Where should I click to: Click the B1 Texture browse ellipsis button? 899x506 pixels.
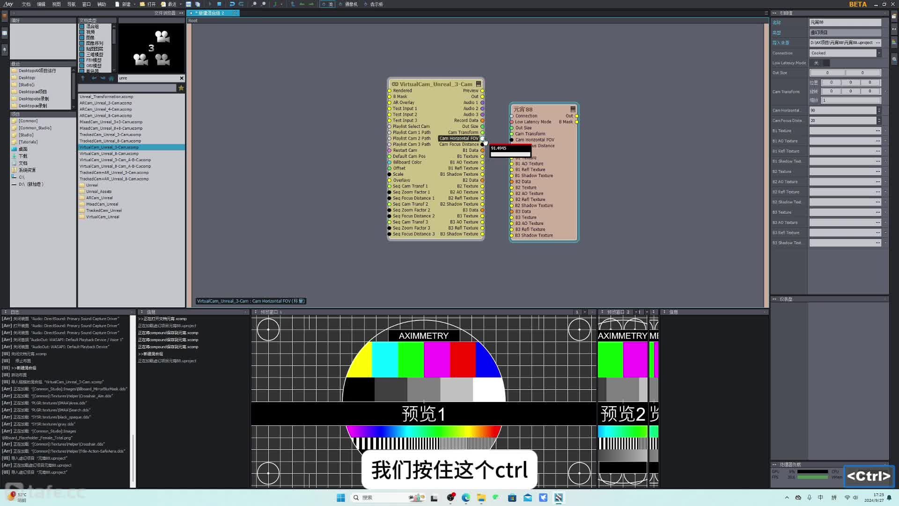point(878,131)
